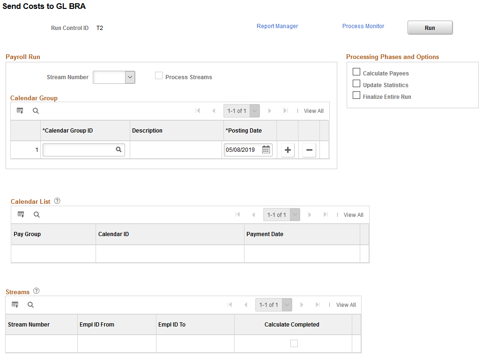Add a new Calendar Group row with the plus icon
Viewport: 482px width, 357px height.
pos(287,149)
